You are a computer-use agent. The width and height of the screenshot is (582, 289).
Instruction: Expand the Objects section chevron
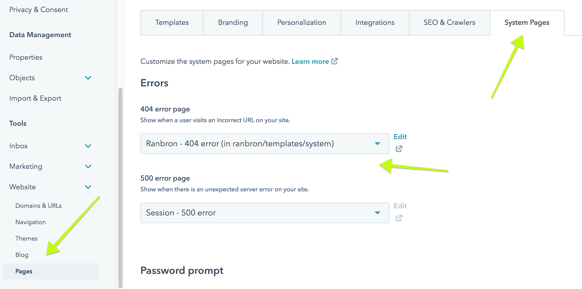click(x=88, y=78)
